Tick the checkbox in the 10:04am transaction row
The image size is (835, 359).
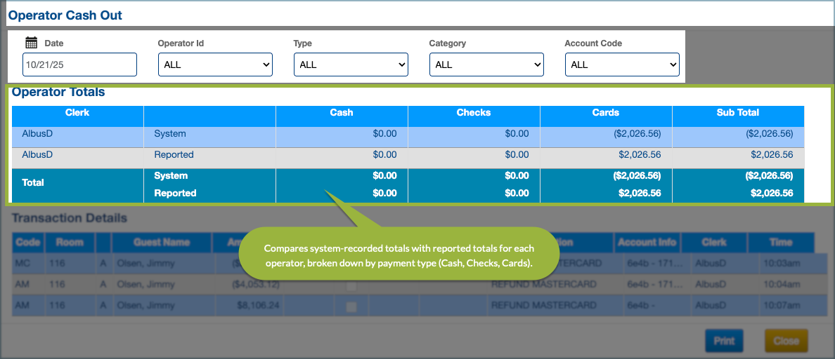point(351,285)
